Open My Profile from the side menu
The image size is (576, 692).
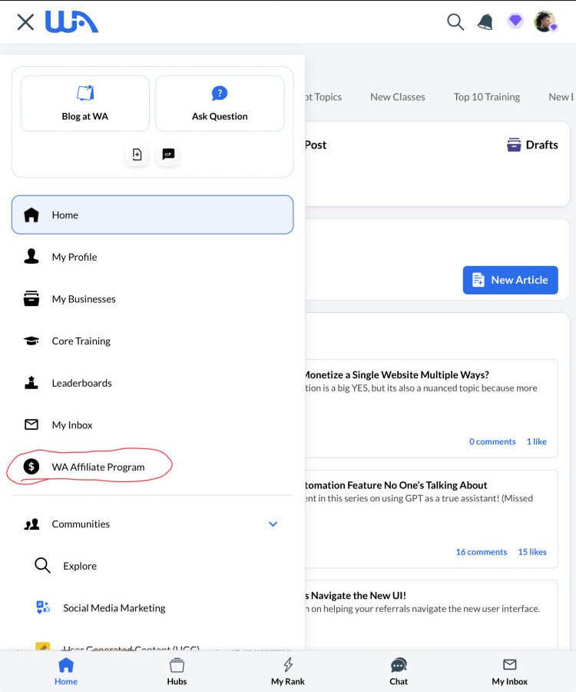pyautogui.click(x=153, y=257)
